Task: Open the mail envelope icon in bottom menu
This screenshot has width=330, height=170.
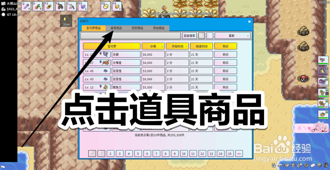Action: pos(313,165)
